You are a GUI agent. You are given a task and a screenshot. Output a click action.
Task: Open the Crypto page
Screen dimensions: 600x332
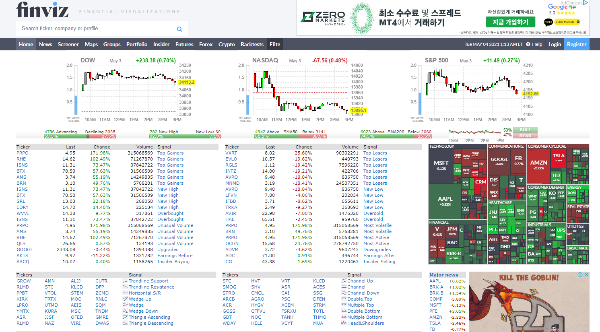(227, 44)
